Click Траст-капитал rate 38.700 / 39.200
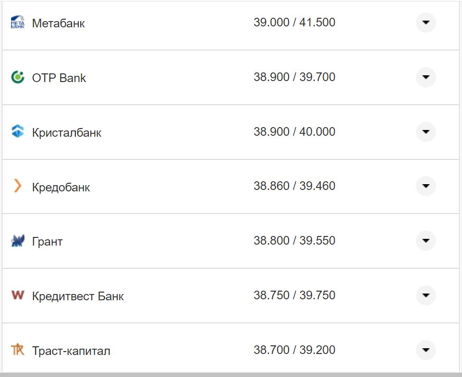Screen dimensions: 462x377 (x=294, y=350)
